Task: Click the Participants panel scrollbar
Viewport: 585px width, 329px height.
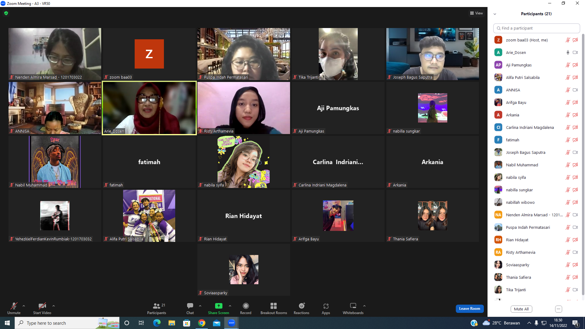Action: pyautogui.click(x=583, y=164)
